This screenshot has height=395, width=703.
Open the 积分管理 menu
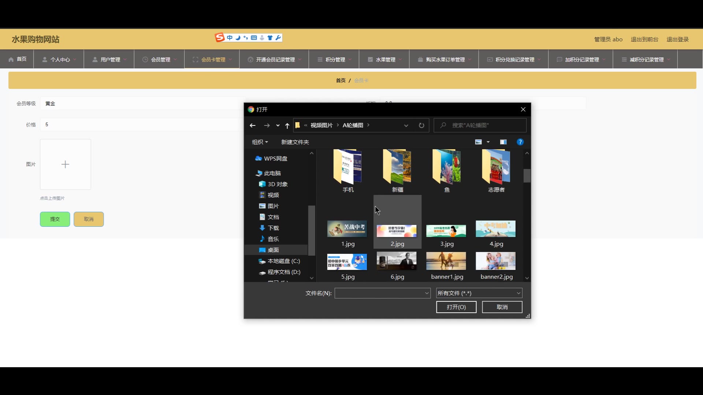point(334,59)
